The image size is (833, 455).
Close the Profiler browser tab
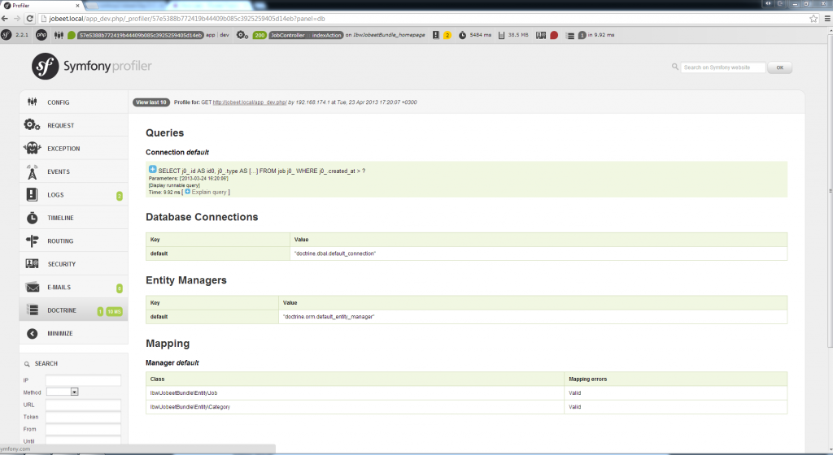tap(77, 6)
